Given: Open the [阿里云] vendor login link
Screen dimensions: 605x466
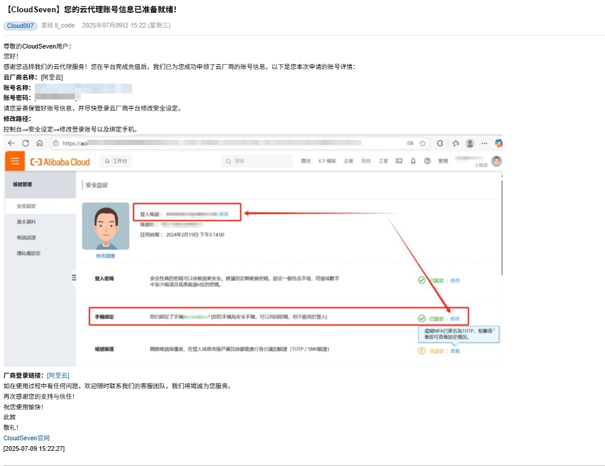Looking at the screenshot, I should pos(59,375).
